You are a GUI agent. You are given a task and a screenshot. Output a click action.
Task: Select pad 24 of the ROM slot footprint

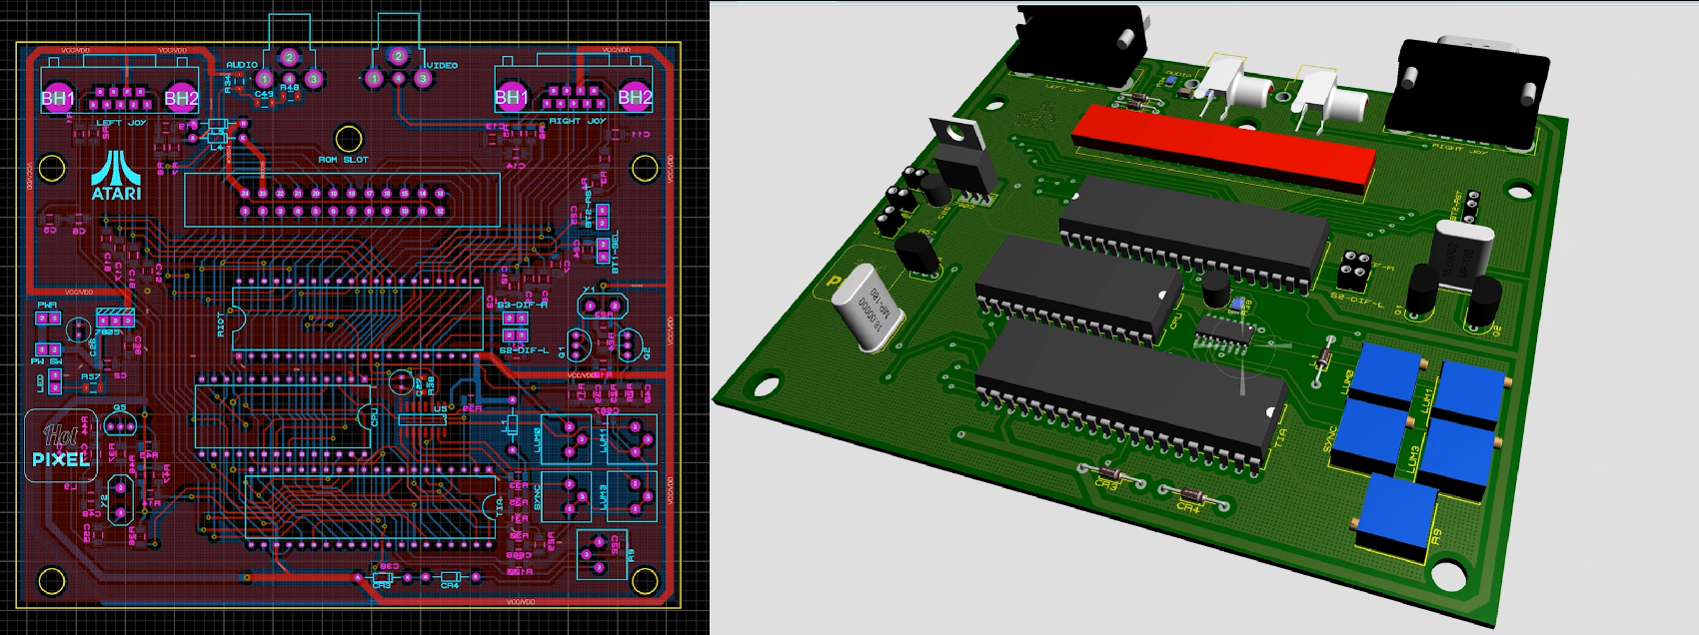pos(245,194)
